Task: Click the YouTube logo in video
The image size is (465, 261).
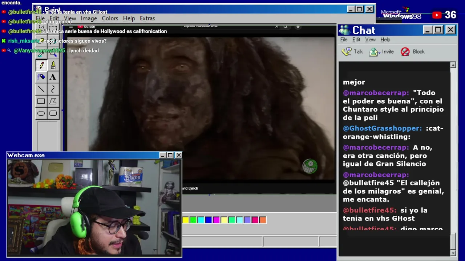Action: (86, 26)
